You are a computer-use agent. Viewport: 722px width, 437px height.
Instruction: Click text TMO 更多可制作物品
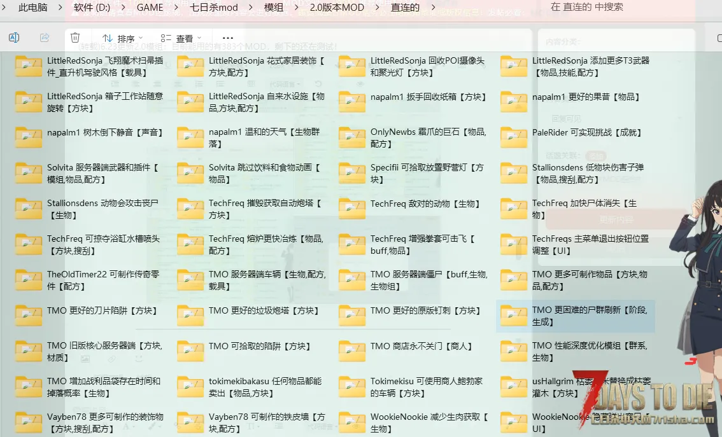590,280
